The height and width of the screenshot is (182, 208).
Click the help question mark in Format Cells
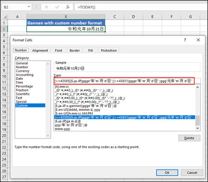[185, 40]
